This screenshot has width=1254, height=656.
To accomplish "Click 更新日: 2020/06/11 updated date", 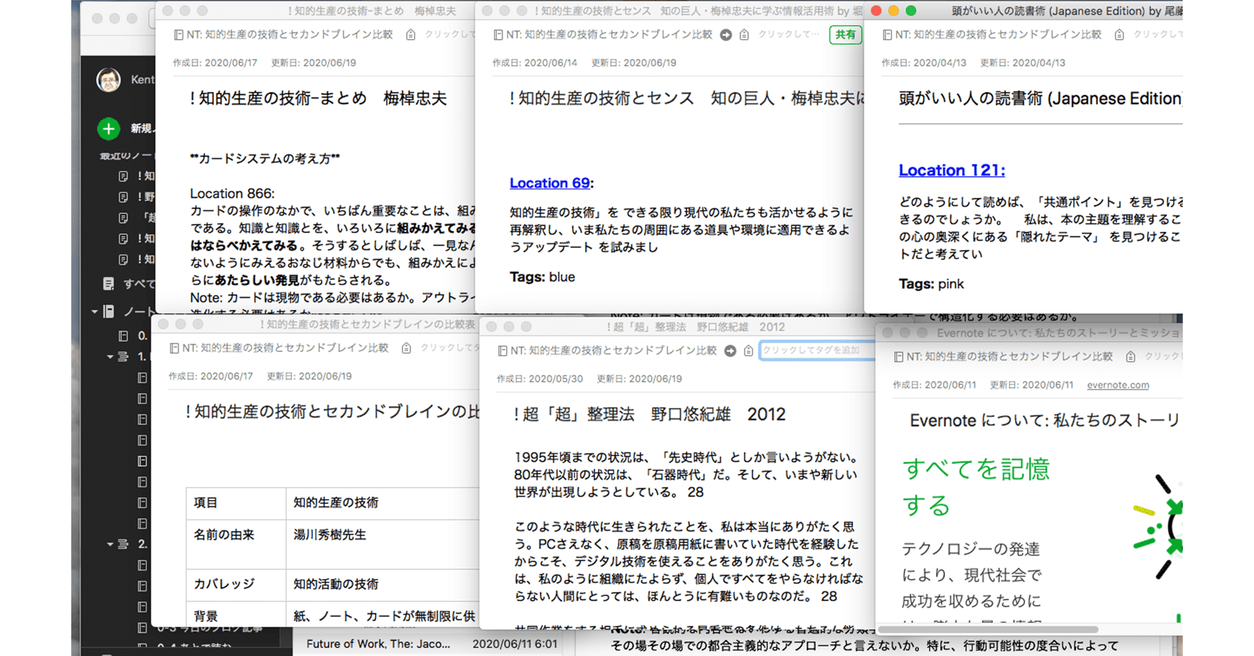I will tap(1031, 385).
